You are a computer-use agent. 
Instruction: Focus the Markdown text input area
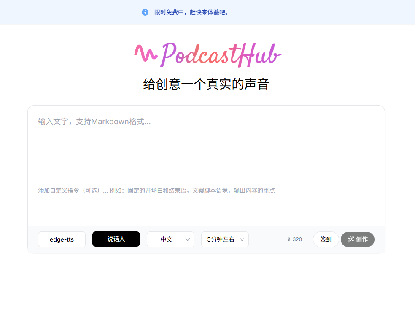pyautogui.click(x=206, y=146)
